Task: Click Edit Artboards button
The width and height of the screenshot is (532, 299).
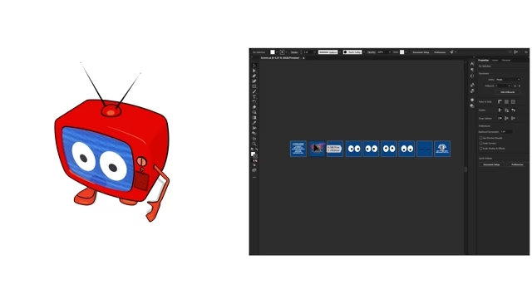Action: click(x=508, y=92)
